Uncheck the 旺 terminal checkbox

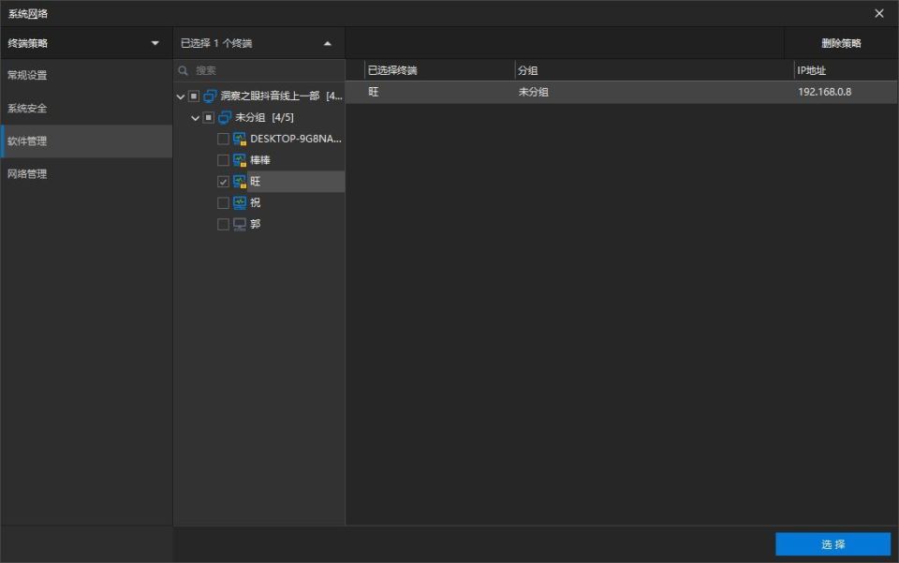[x=223, y=182]
